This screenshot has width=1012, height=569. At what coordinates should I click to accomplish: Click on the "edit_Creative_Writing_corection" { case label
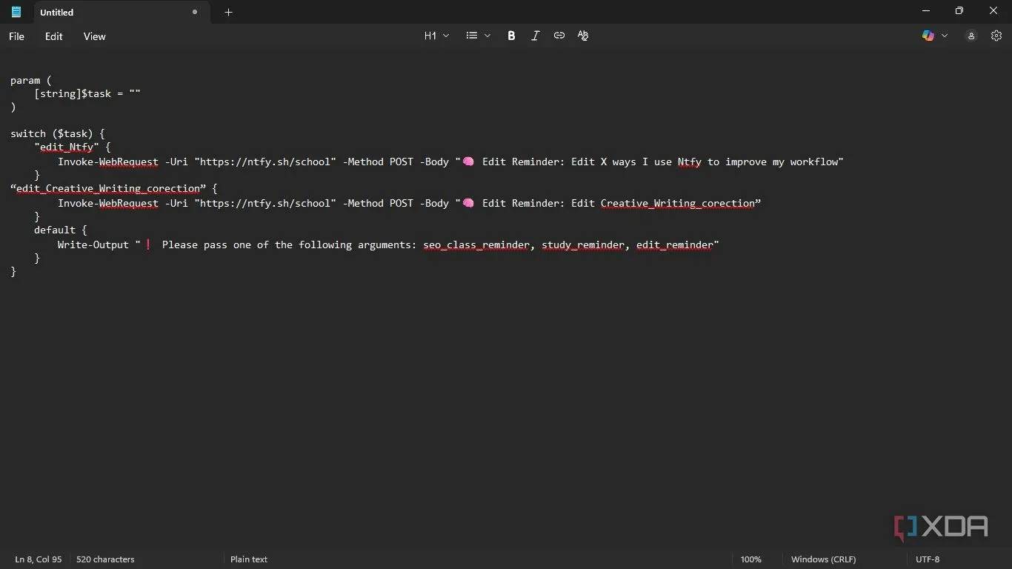pos(114,188)
